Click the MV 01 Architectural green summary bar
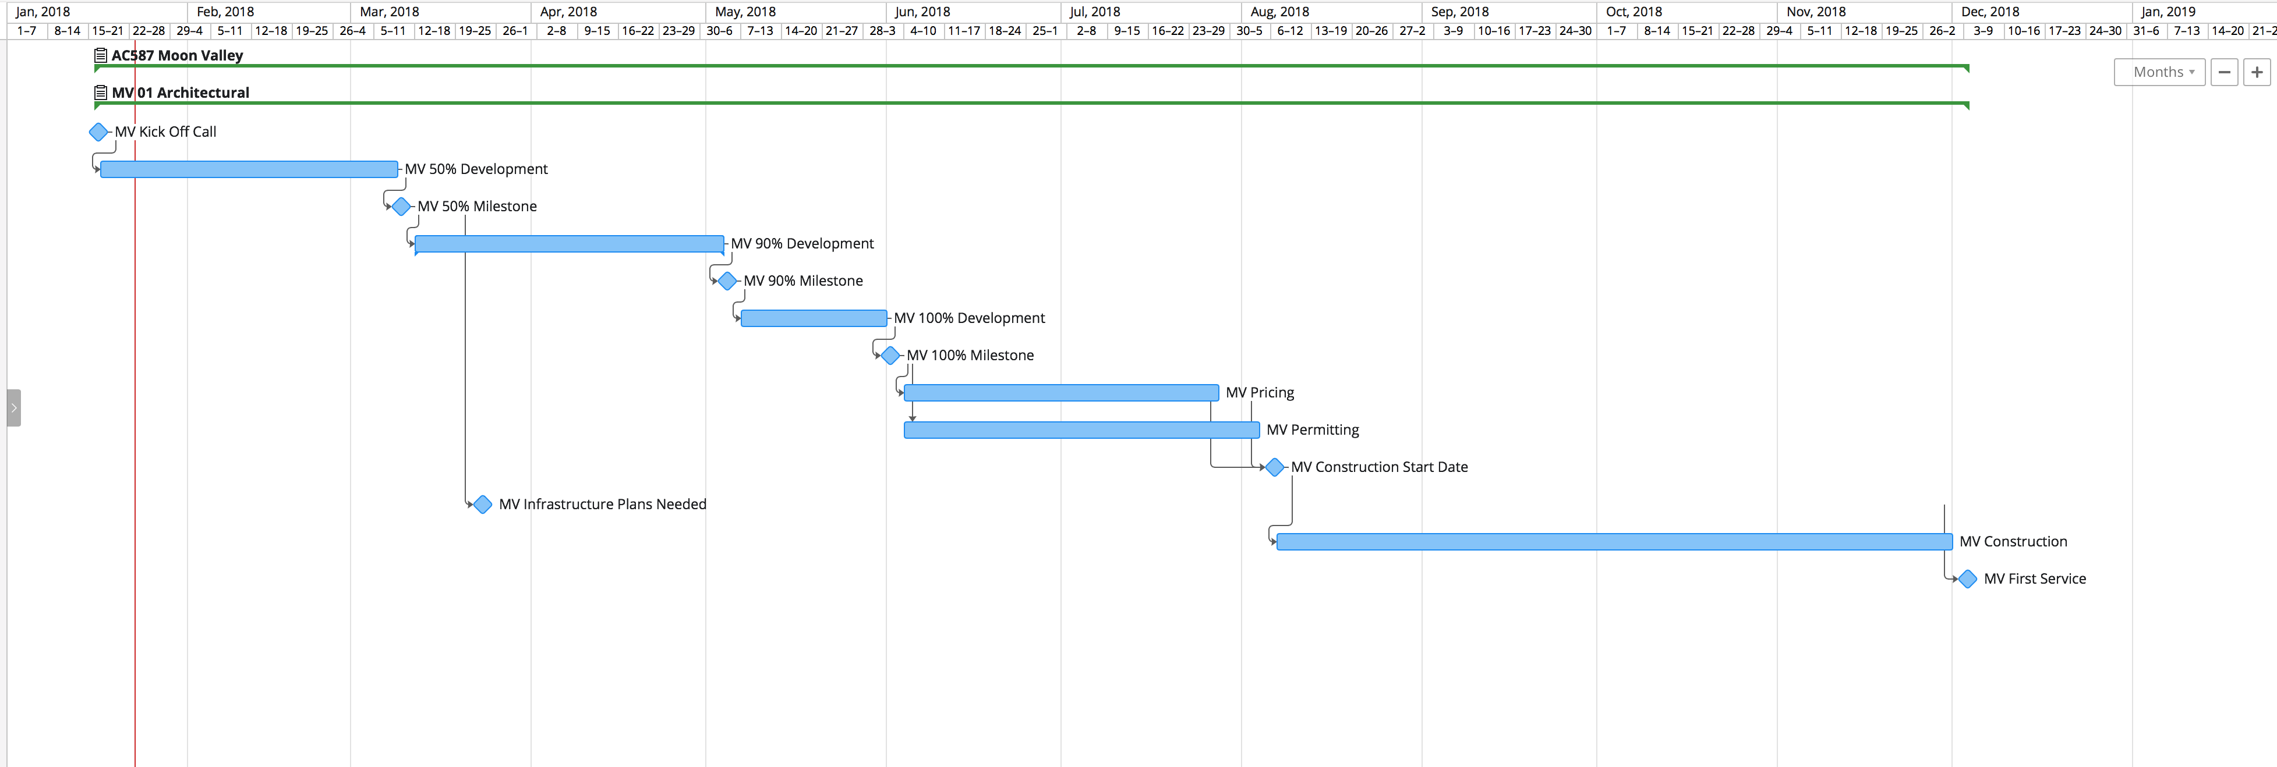Screen dimensions: 2277x767 click(1031, 104)
